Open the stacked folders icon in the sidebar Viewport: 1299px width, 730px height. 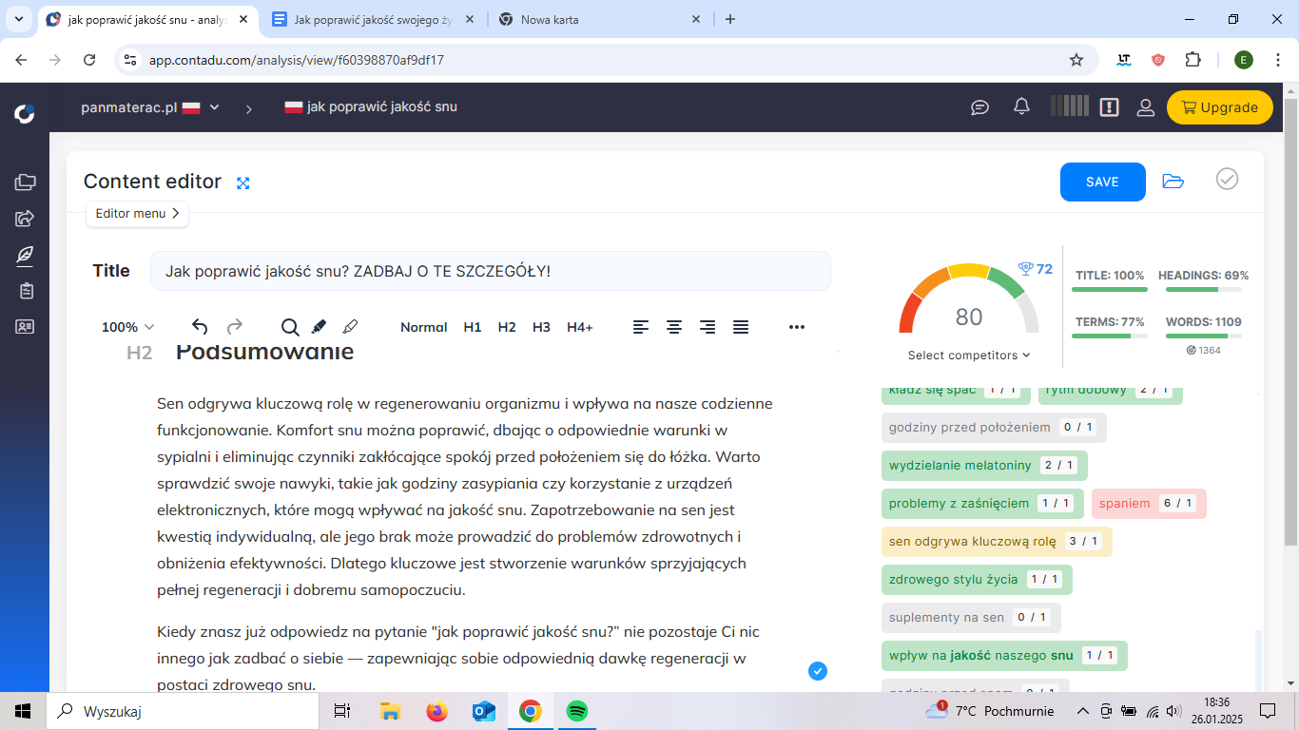click(25, 182)
